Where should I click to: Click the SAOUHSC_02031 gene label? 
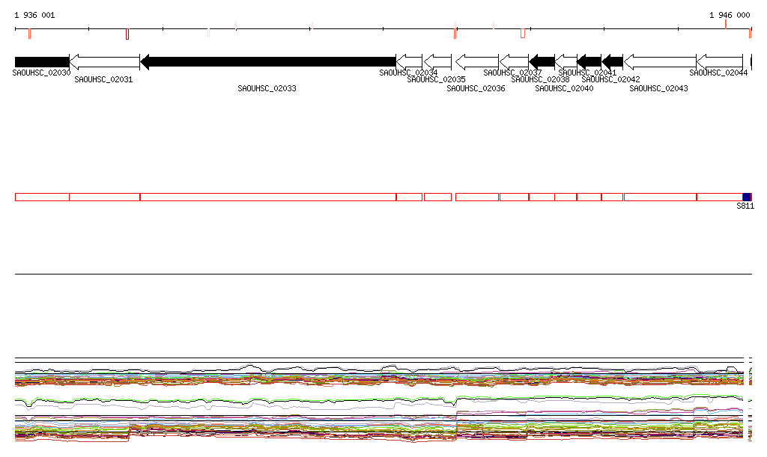coord(103,79)
